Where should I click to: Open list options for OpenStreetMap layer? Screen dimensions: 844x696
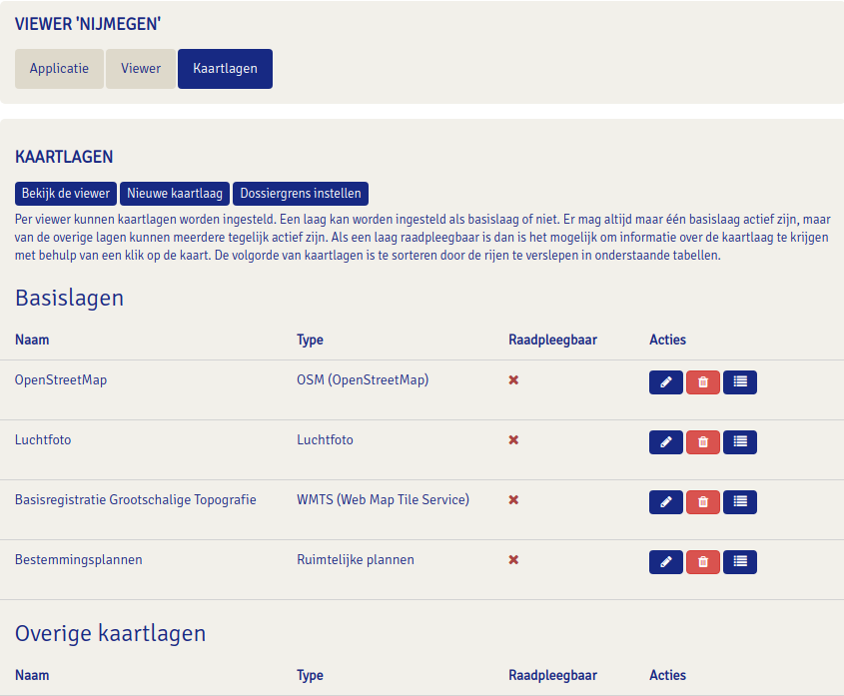[x=740, y=382]
